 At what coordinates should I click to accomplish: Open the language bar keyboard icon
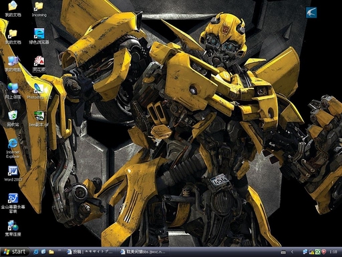click(x=283, y=252)
